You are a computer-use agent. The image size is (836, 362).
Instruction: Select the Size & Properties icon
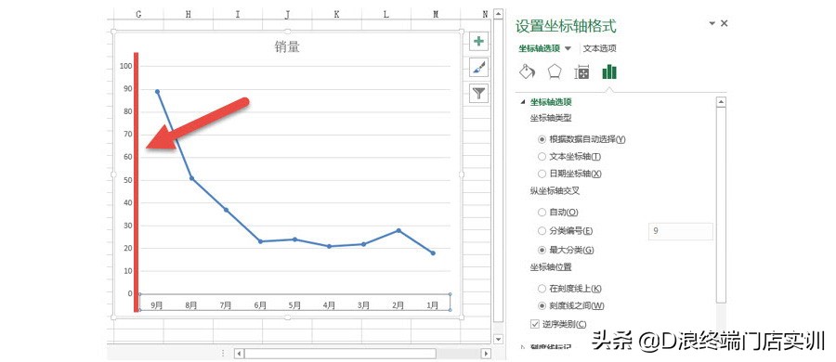581,72
